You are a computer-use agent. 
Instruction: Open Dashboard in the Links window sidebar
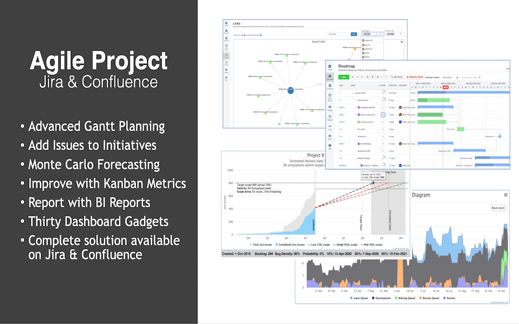[227, 47]
